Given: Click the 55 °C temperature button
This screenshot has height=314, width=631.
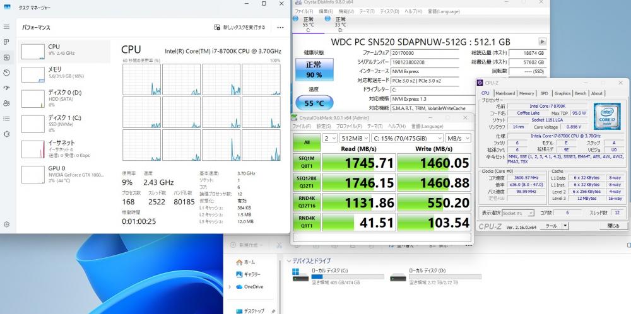Looking at the screenshot, I should pos(314,103).
